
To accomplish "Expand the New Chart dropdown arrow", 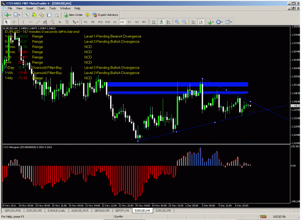I will pos(10,15).
